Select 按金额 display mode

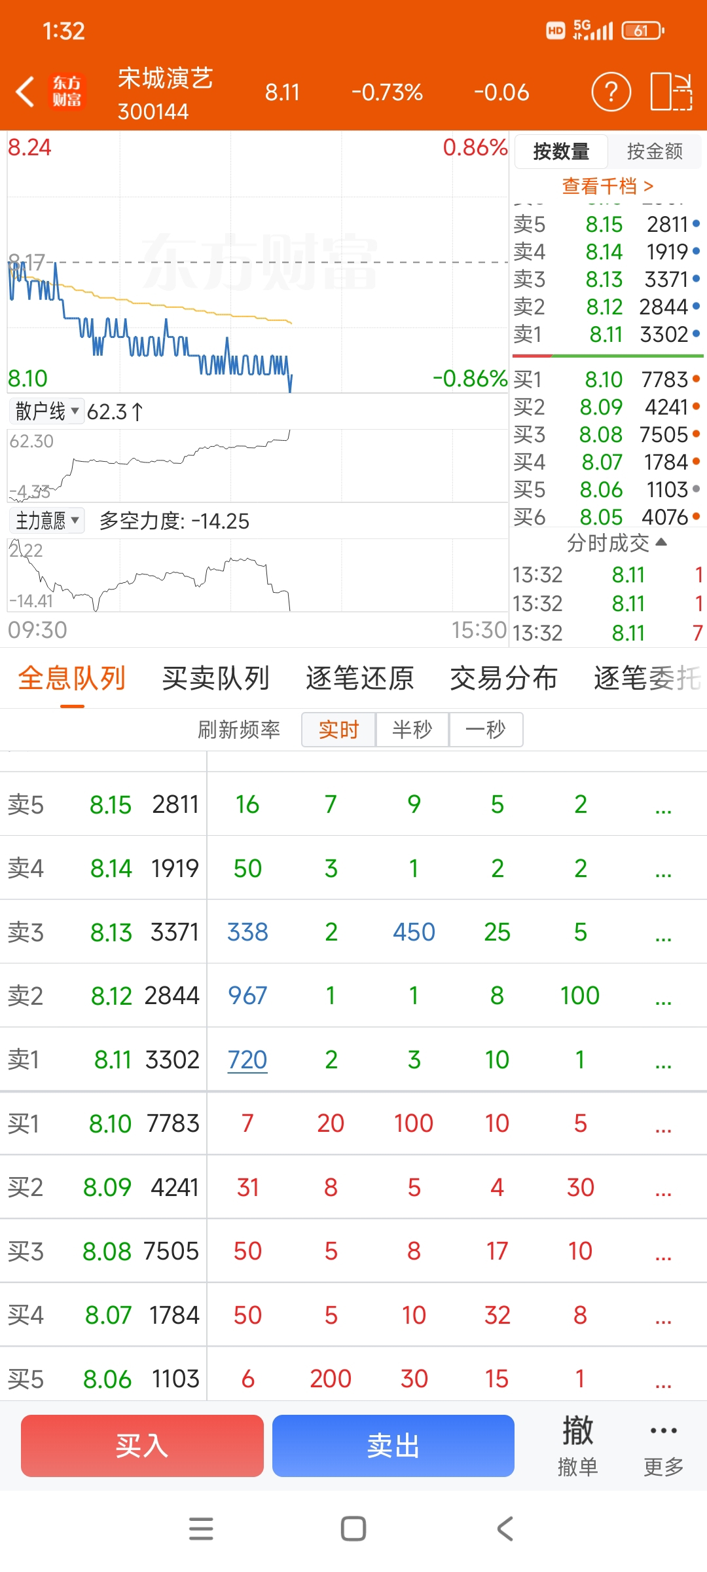pos(655,151)
